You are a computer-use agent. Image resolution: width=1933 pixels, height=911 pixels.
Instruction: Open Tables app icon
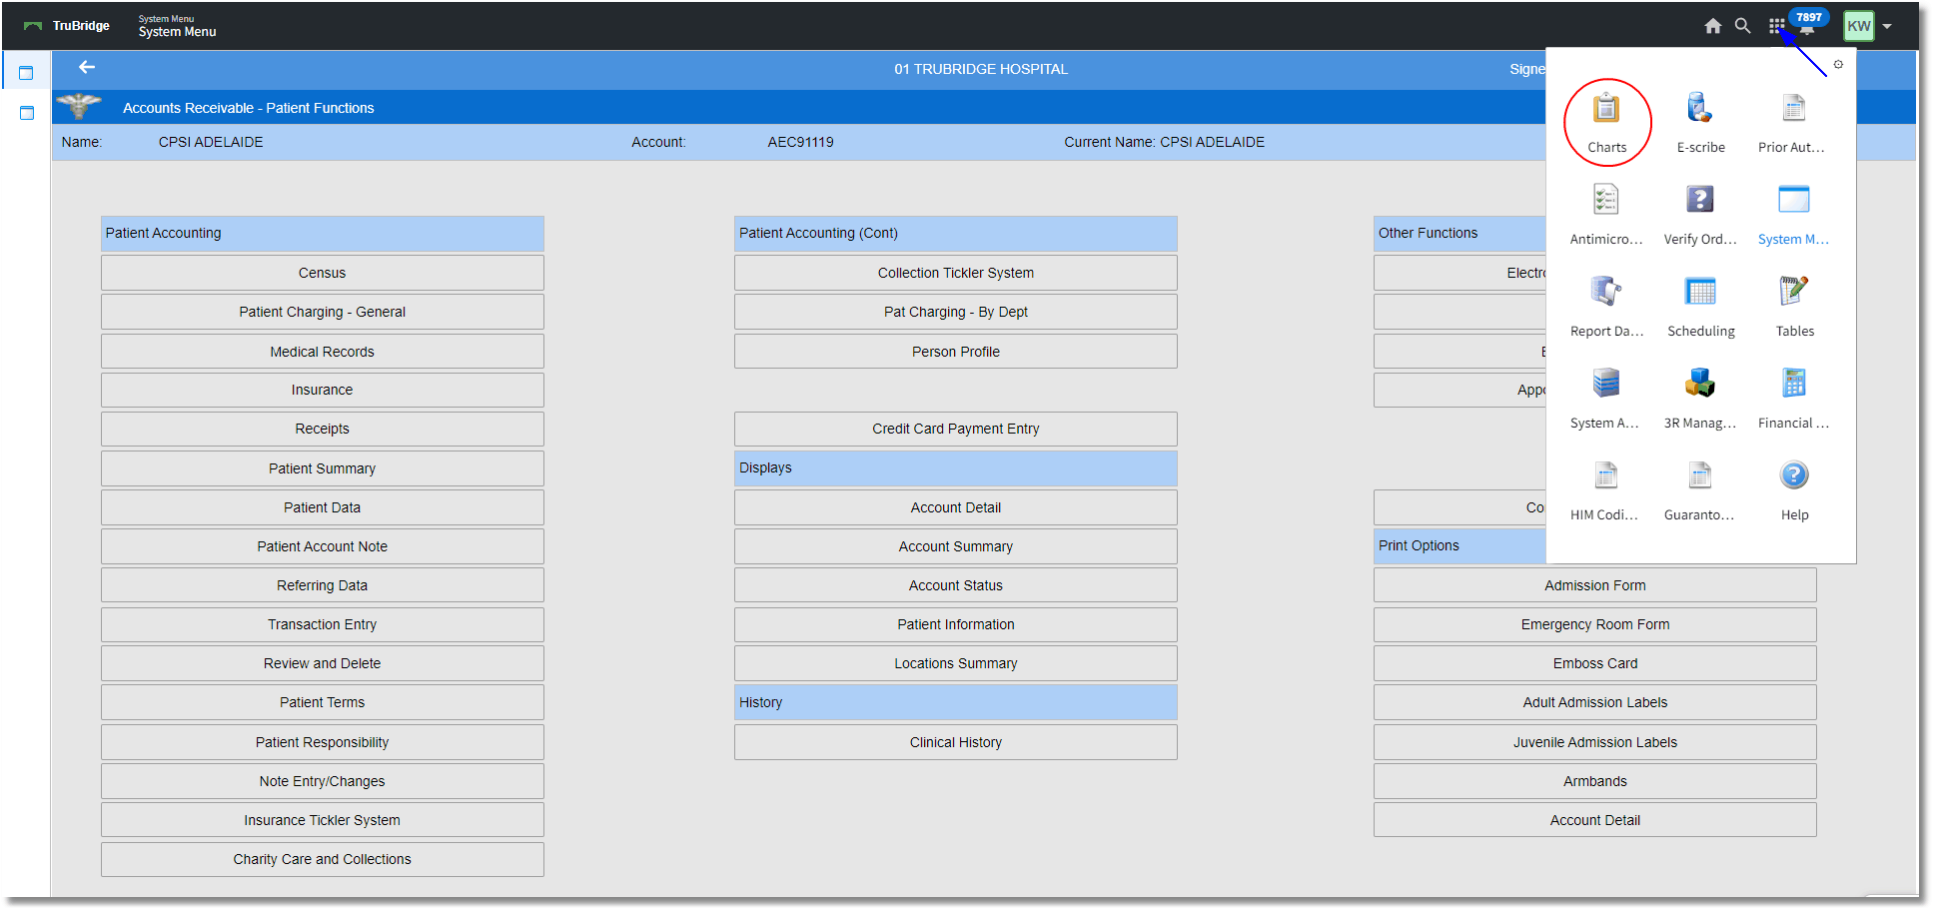(1794, 292)
